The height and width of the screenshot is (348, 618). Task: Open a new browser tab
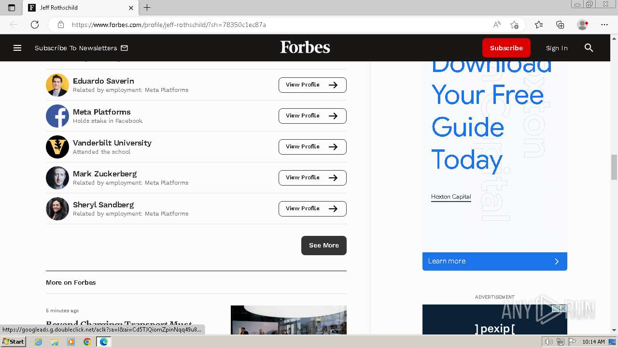point(147,7)
